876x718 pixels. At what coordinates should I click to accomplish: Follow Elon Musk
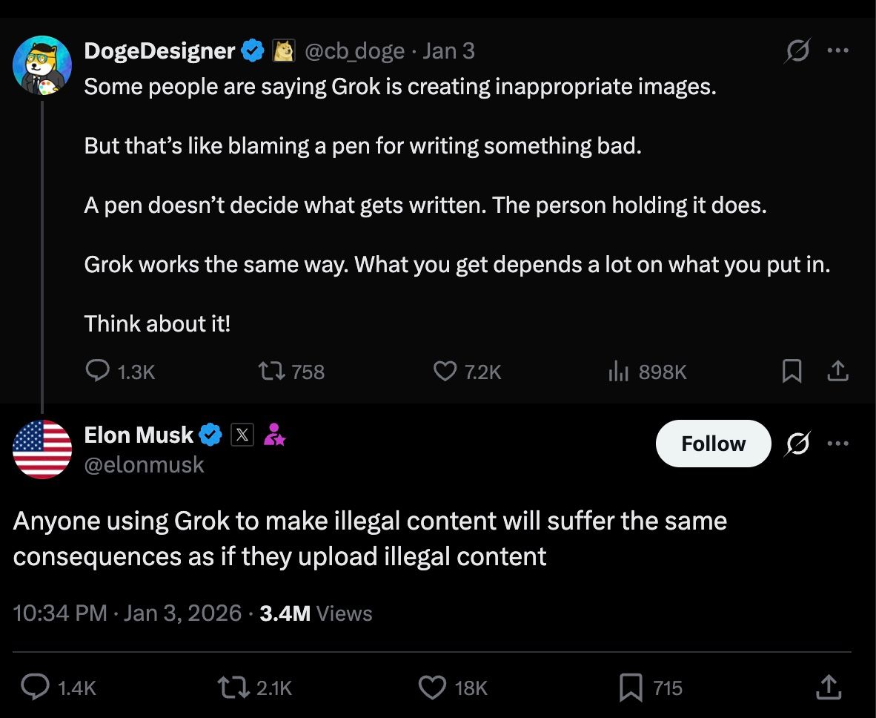713,444
